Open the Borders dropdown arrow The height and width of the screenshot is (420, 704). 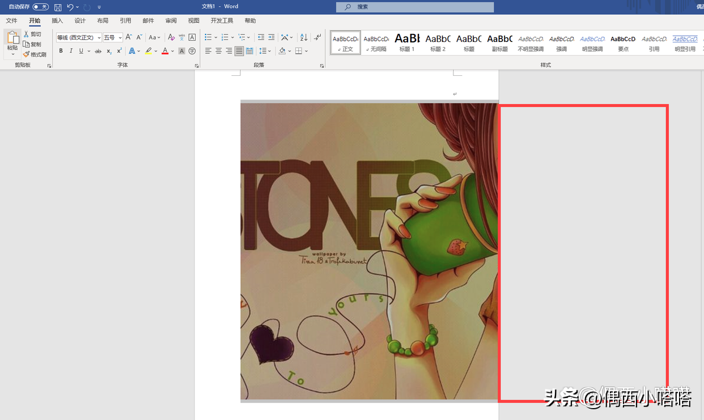point(307,51)
